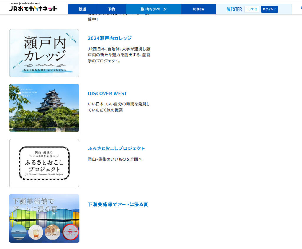Follow the 2024瀬戸内カレッジ title link

point(110,38)
